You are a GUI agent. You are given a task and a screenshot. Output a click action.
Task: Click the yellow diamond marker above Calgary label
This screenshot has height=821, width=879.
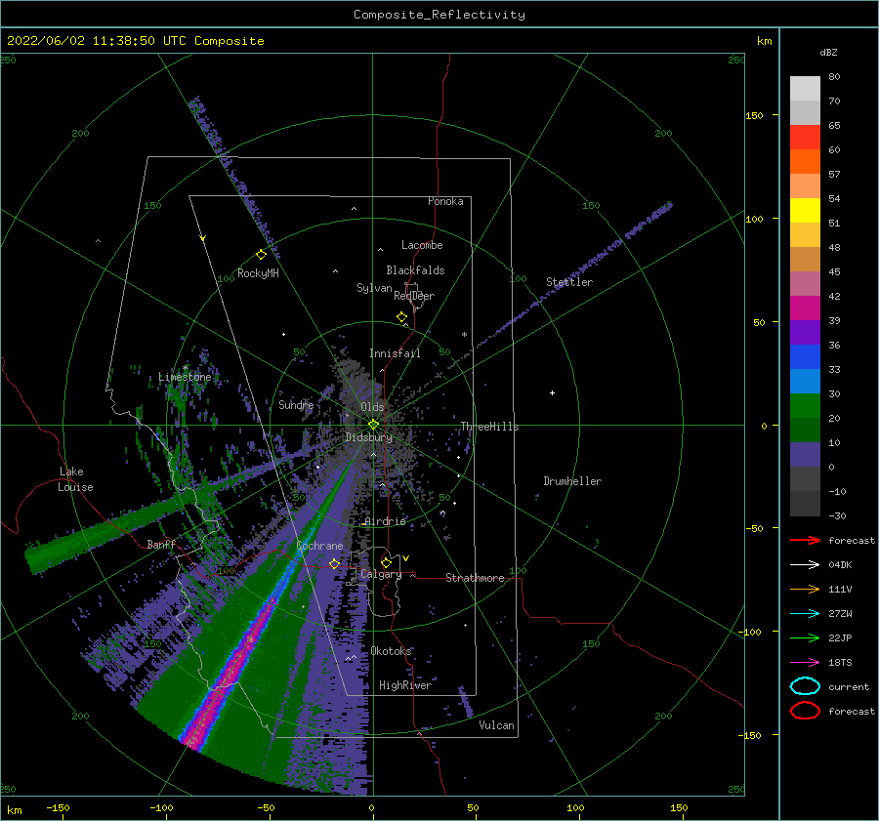(386, 562)
